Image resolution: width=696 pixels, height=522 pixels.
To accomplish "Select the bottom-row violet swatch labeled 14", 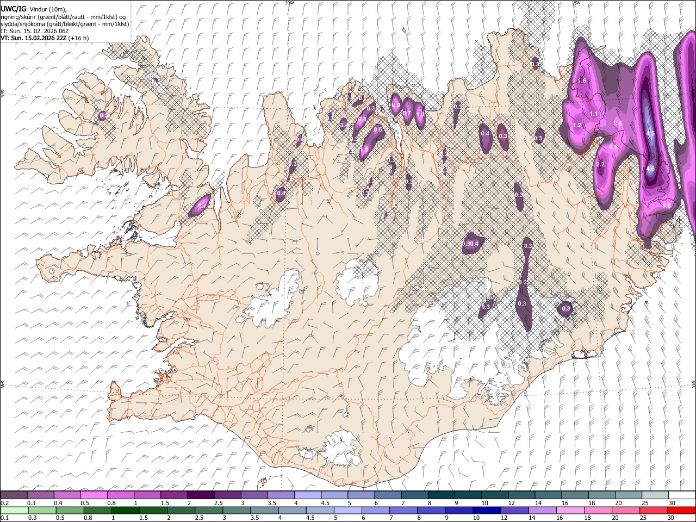I will [x=543, y=510].
